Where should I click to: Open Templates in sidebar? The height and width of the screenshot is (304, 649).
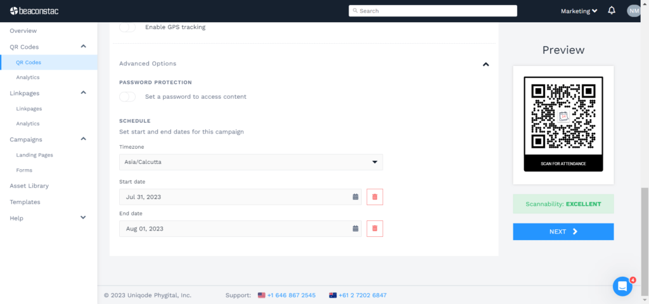[25, 202]
